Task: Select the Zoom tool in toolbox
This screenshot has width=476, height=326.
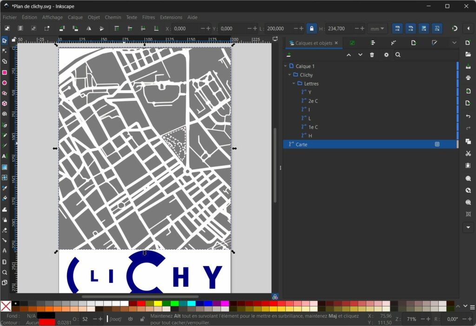Action: point(4,272)
